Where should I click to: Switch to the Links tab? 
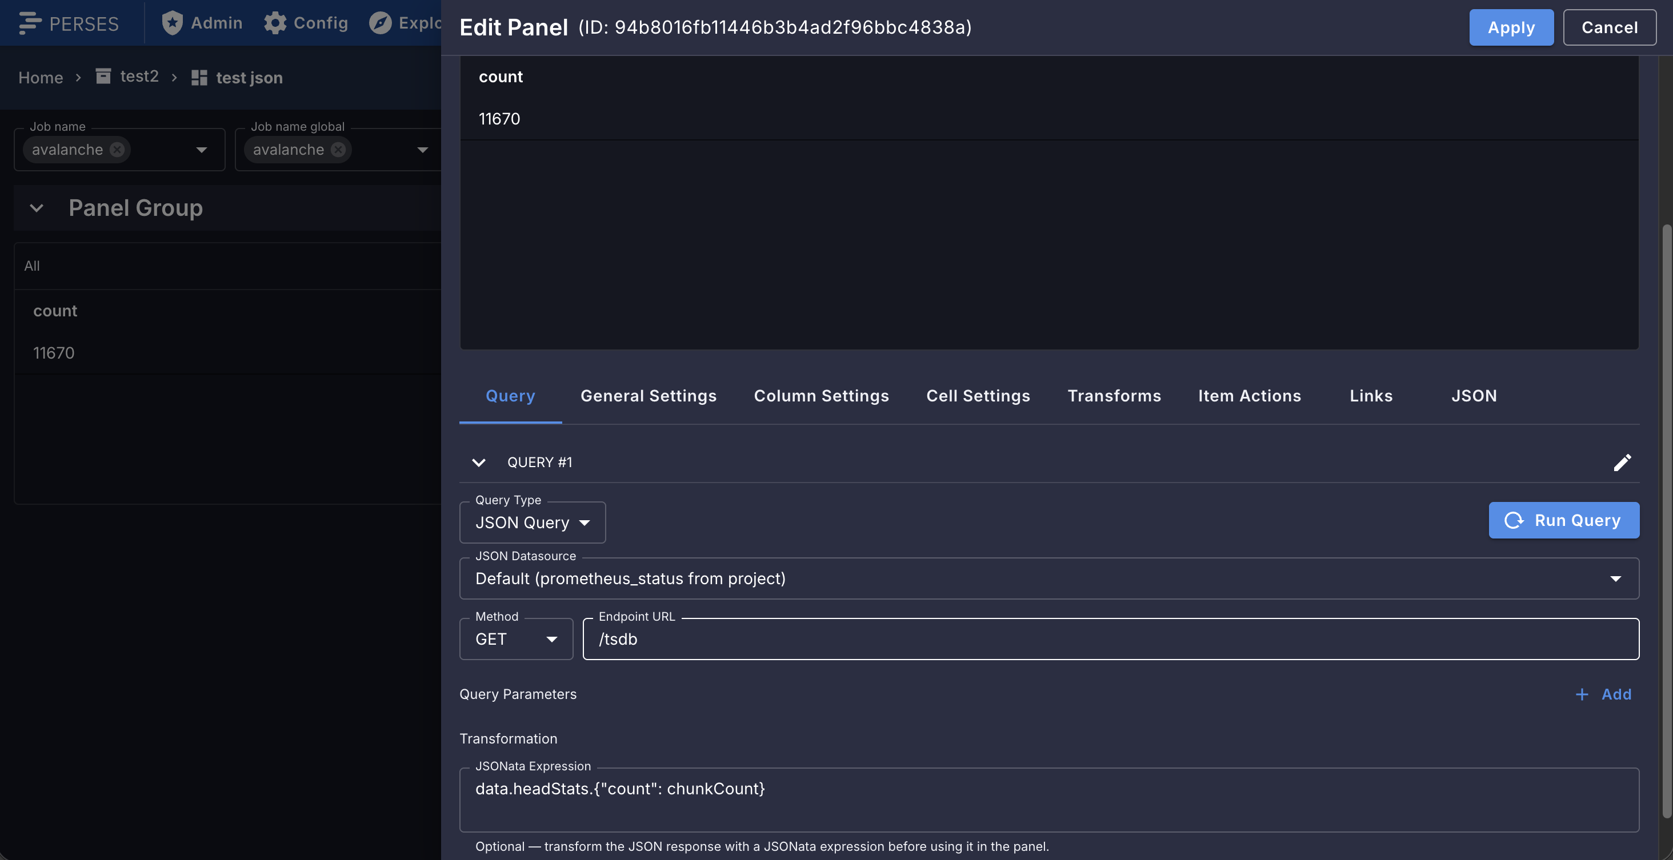tap(1371, 396)
